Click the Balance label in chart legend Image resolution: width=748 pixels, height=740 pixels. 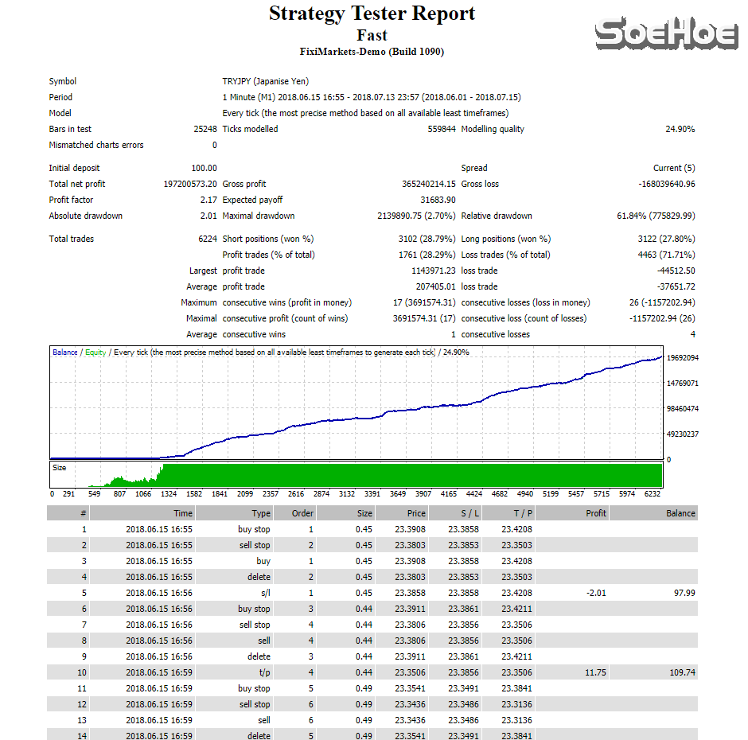[65, 352]
